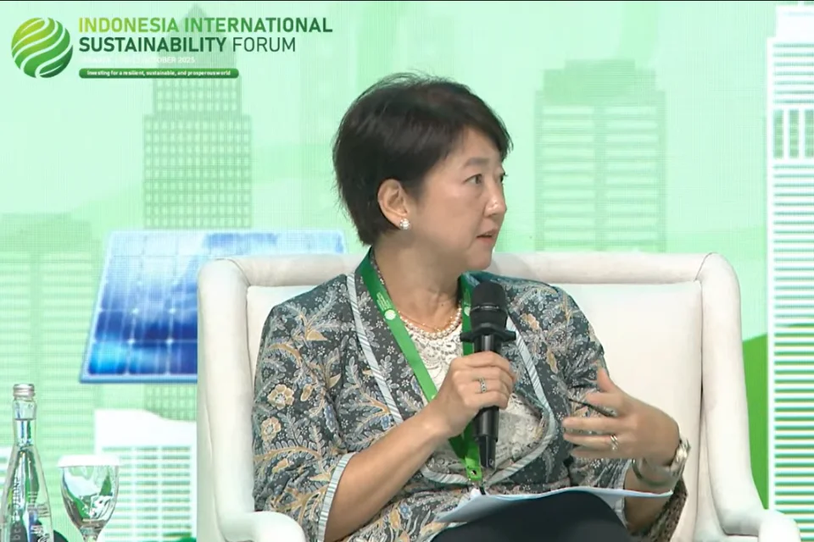Click the white tower graphic at right edge

790,254
